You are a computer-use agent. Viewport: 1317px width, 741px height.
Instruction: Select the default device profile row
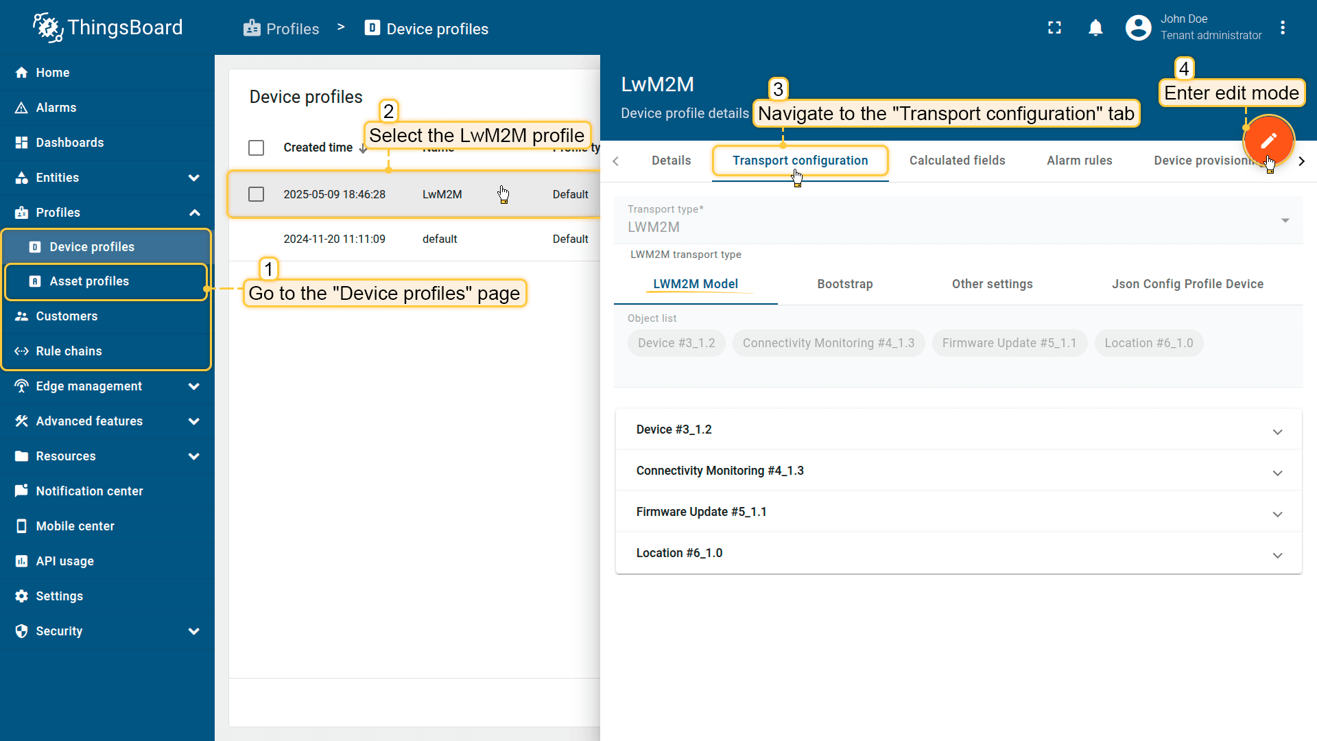click(x=439, y=239)
